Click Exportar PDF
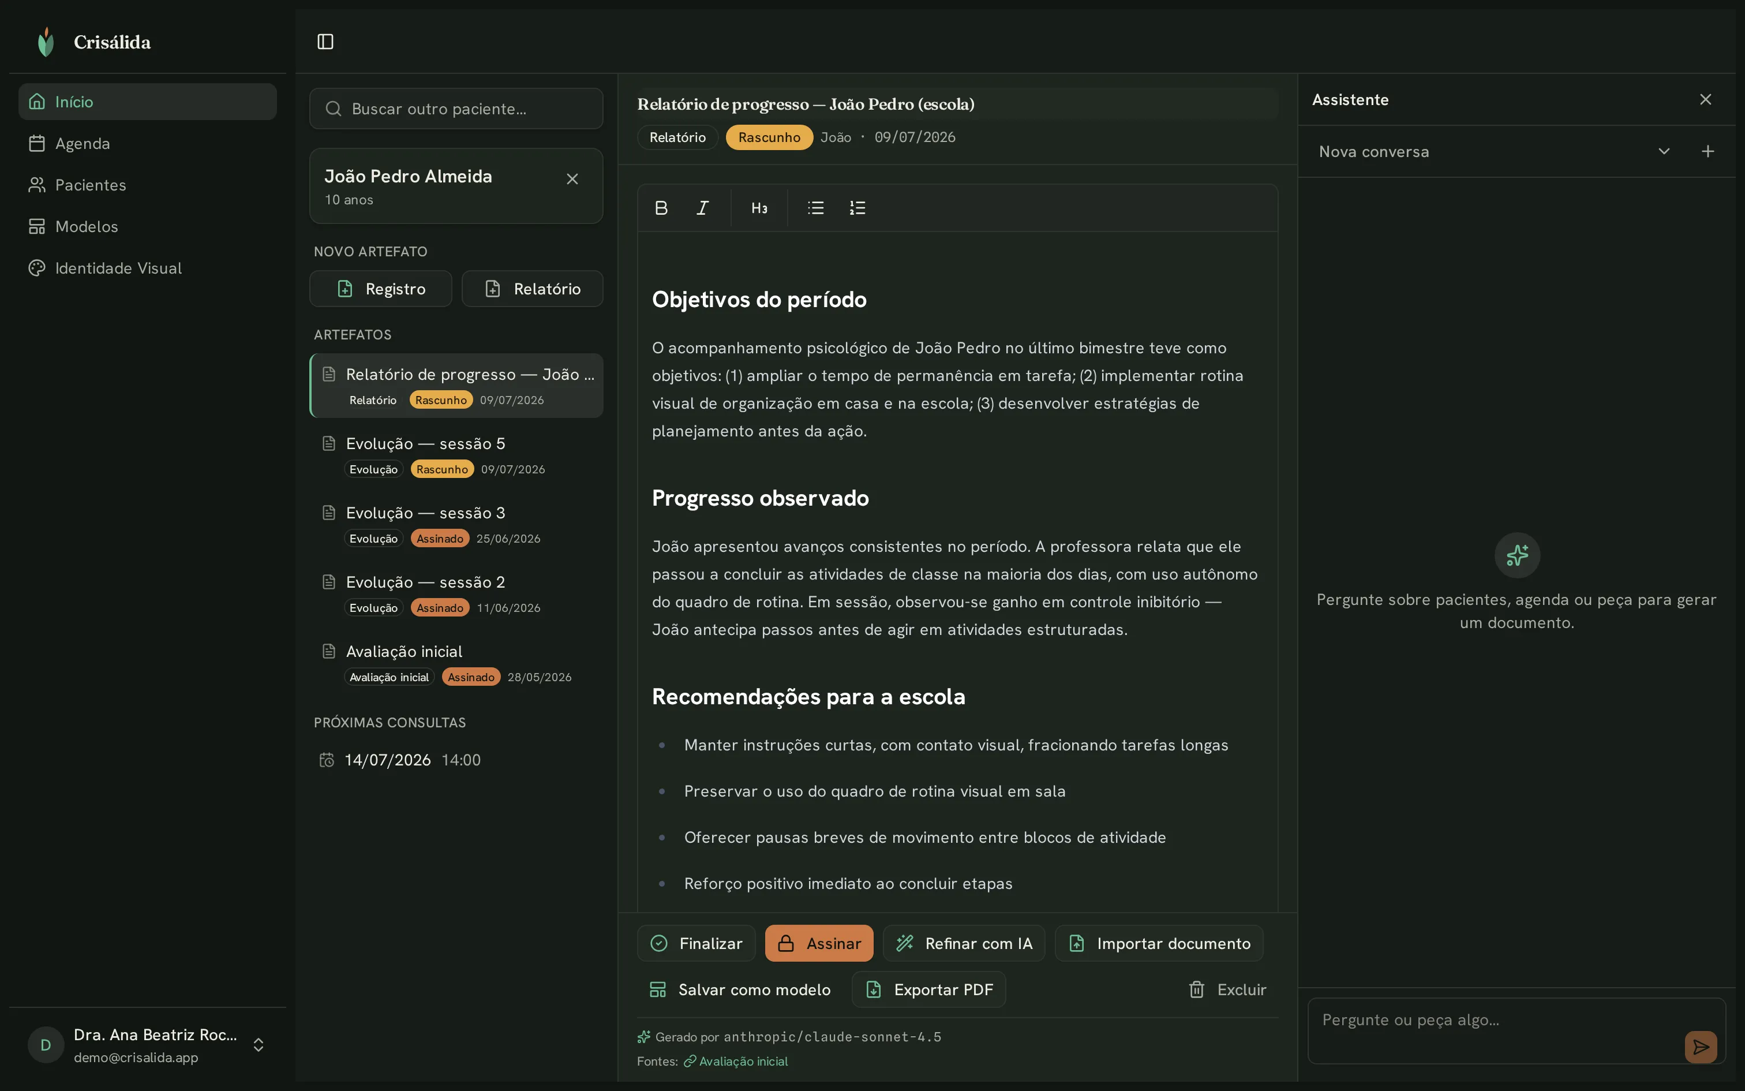Viewport: 1745px width, 1091px height. point(928,989)
